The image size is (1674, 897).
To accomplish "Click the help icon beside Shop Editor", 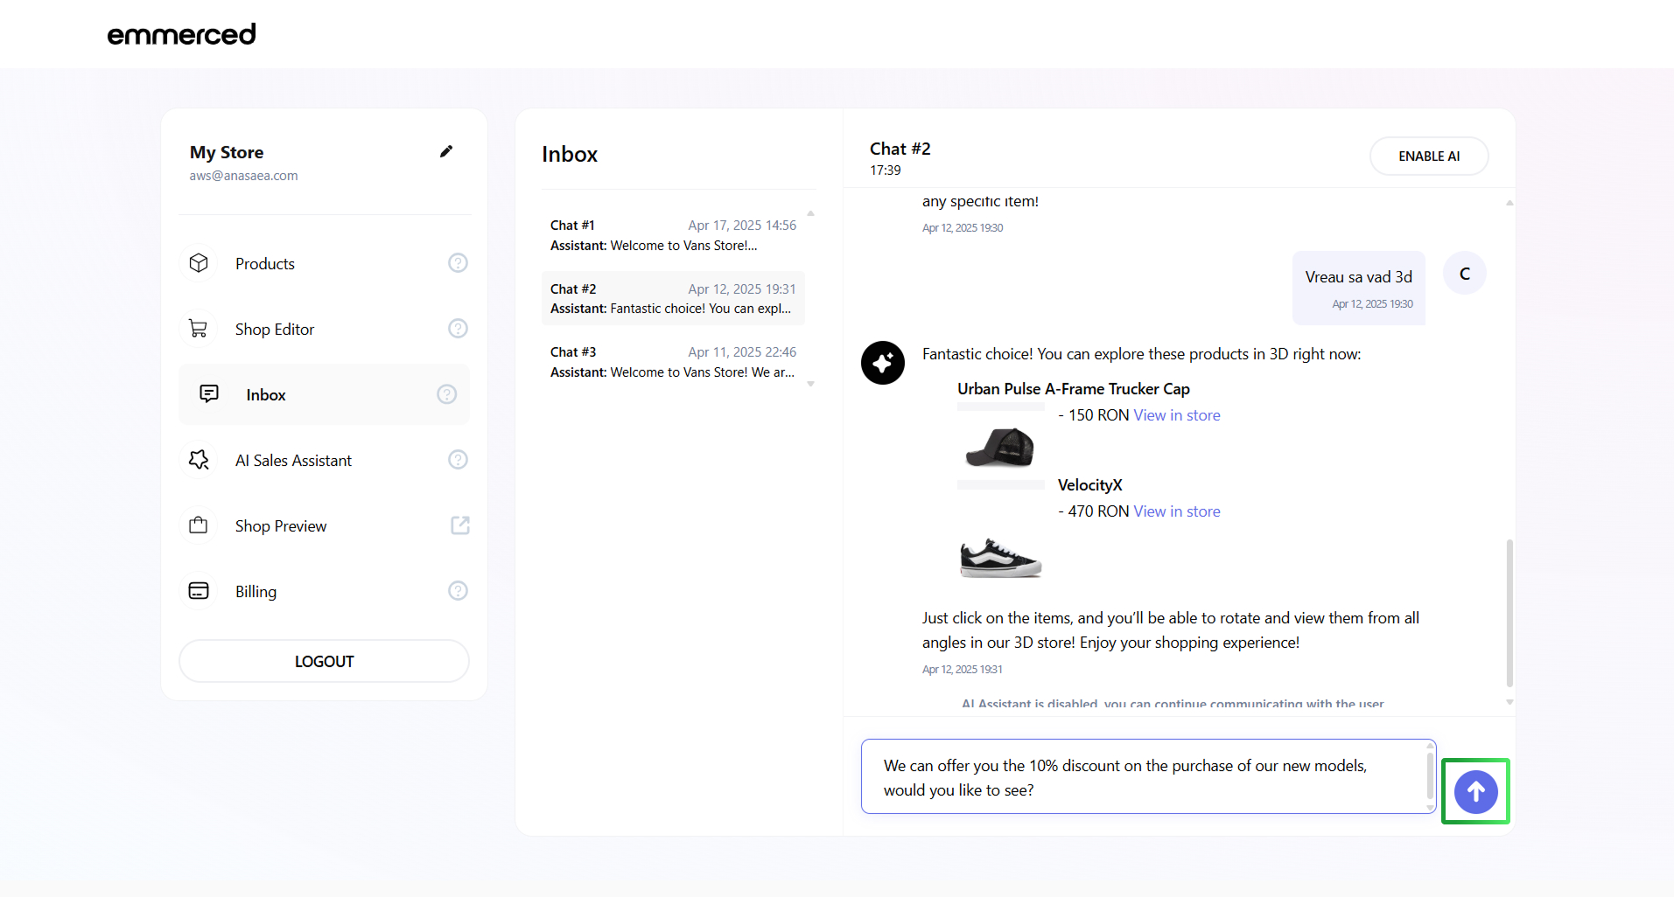I will [458, 329].
